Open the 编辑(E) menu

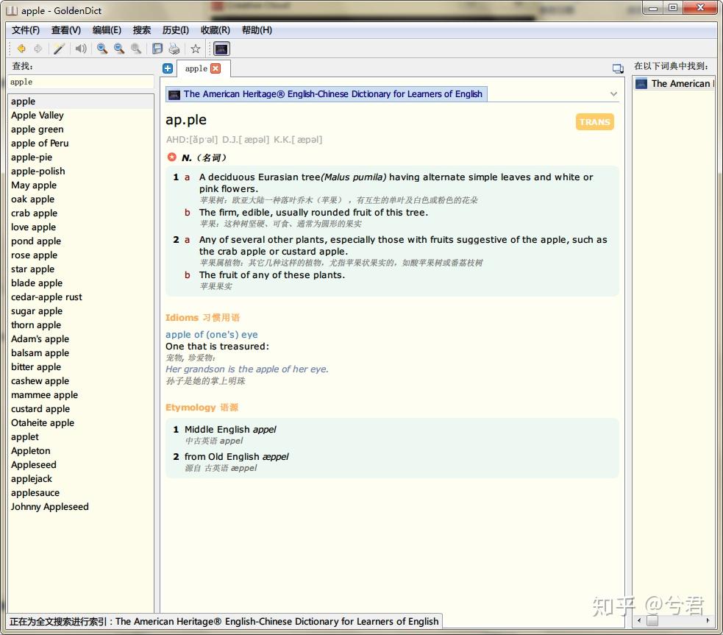coord(107,30)
